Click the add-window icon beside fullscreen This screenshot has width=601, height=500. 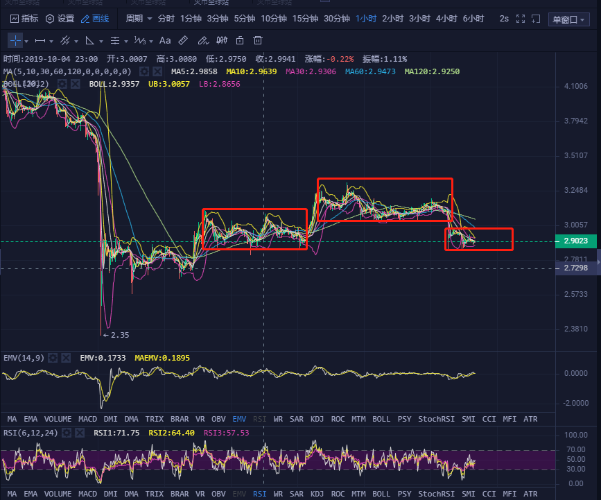(536, 19)
